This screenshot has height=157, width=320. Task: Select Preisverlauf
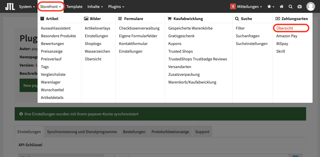tap(51, 59)
